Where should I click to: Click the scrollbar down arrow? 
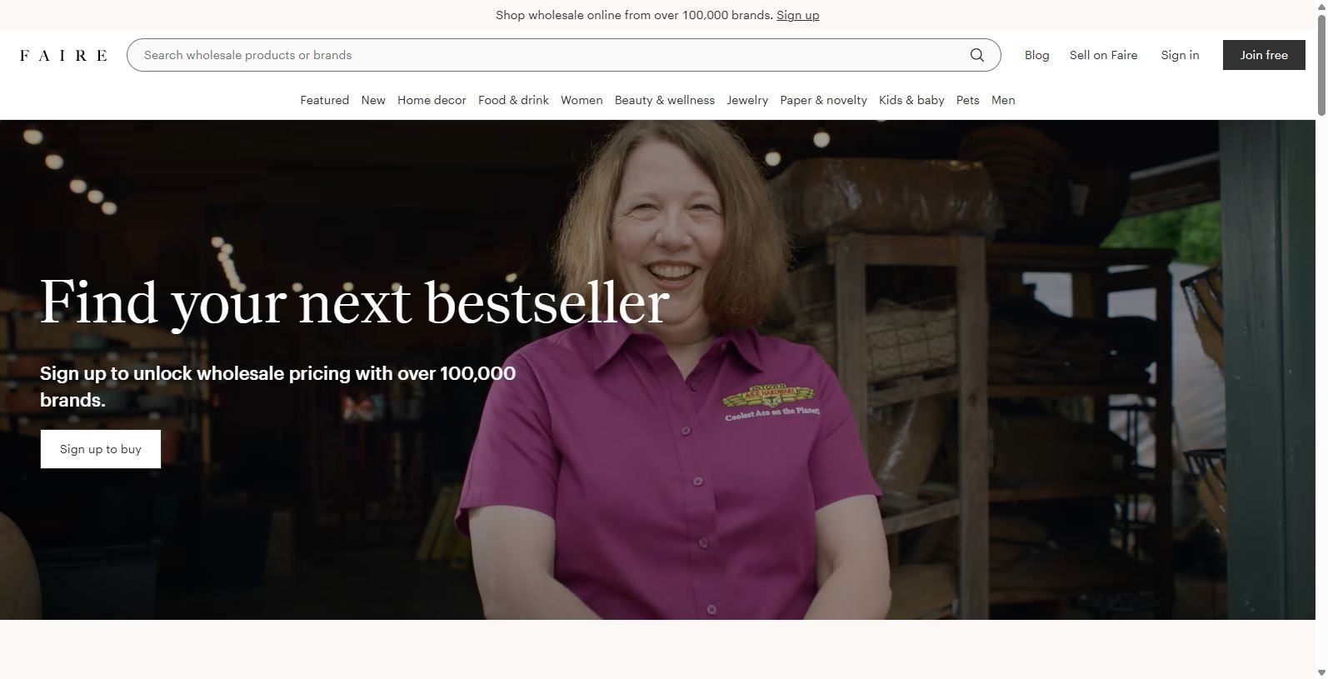coord(1321,672)
